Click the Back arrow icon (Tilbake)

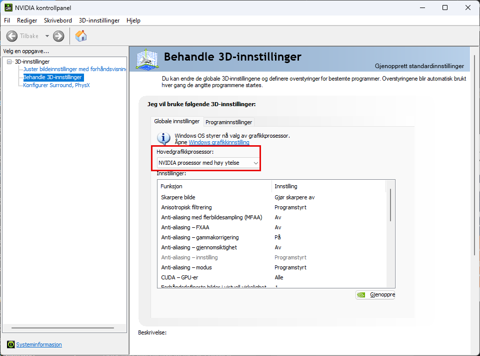tap(12, 36)
